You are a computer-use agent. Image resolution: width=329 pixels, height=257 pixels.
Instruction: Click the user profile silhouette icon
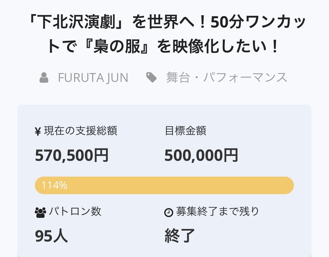tap(44, 78)
